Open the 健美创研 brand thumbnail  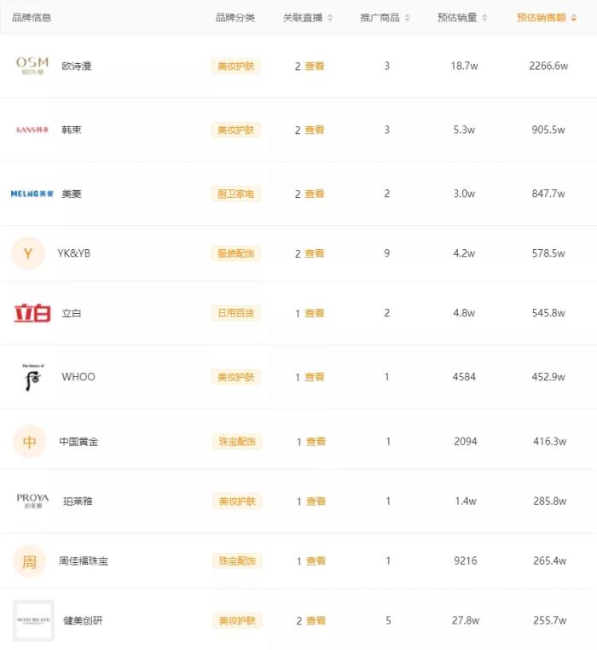tap(34, 620)
